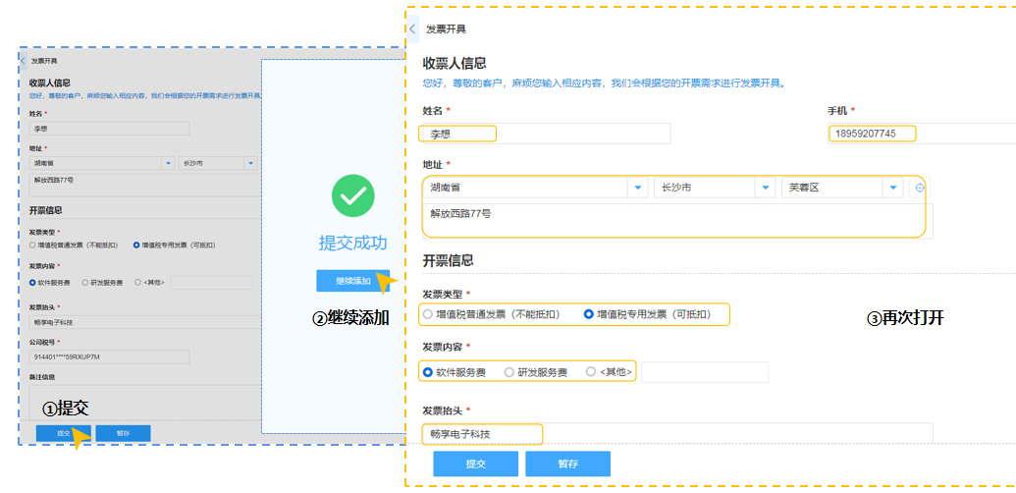Click 提交 button in the large right form

(475, 464)
